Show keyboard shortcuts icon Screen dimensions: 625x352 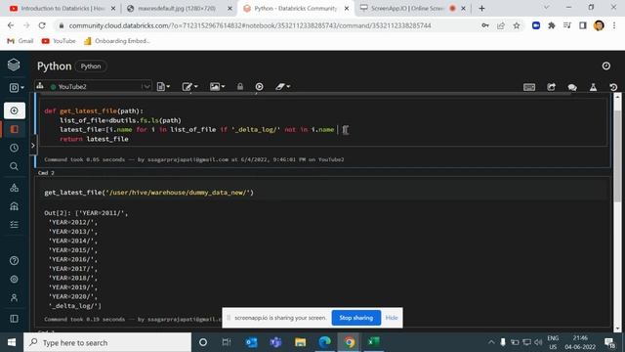tap(529, 87)
